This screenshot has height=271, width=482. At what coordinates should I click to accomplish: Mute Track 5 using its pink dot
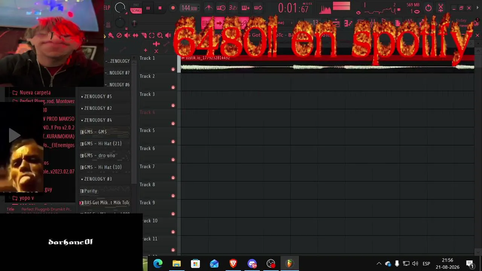(173, 142)
